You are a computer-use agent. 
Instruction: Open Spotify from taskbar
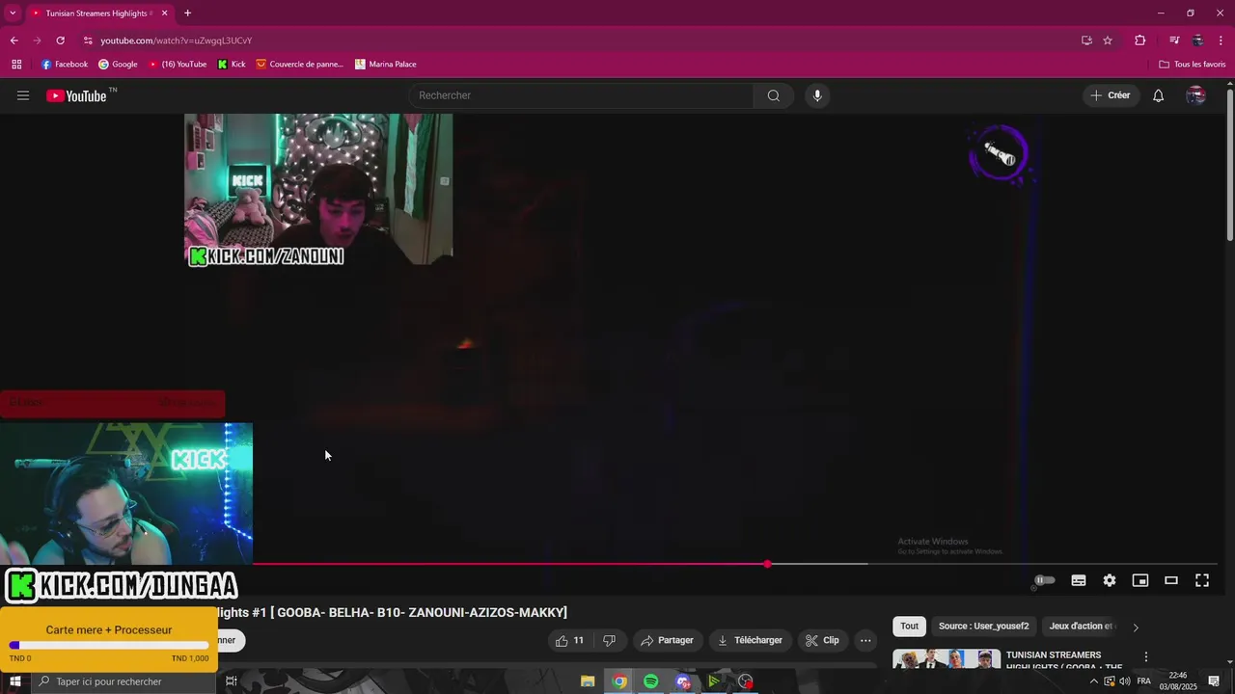(651, 681)
